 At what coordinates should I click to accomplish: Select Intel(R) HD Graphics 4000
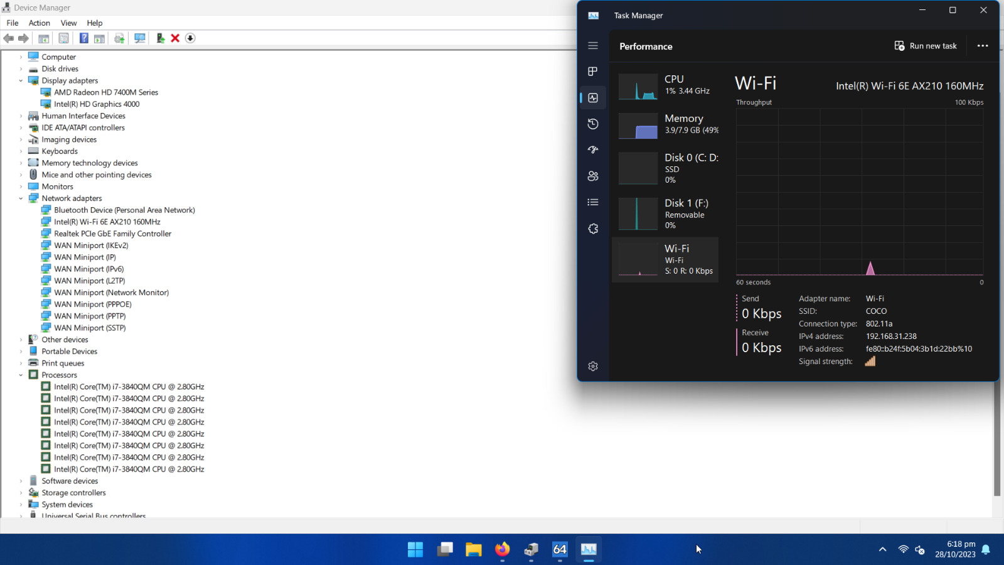point(97,104)
